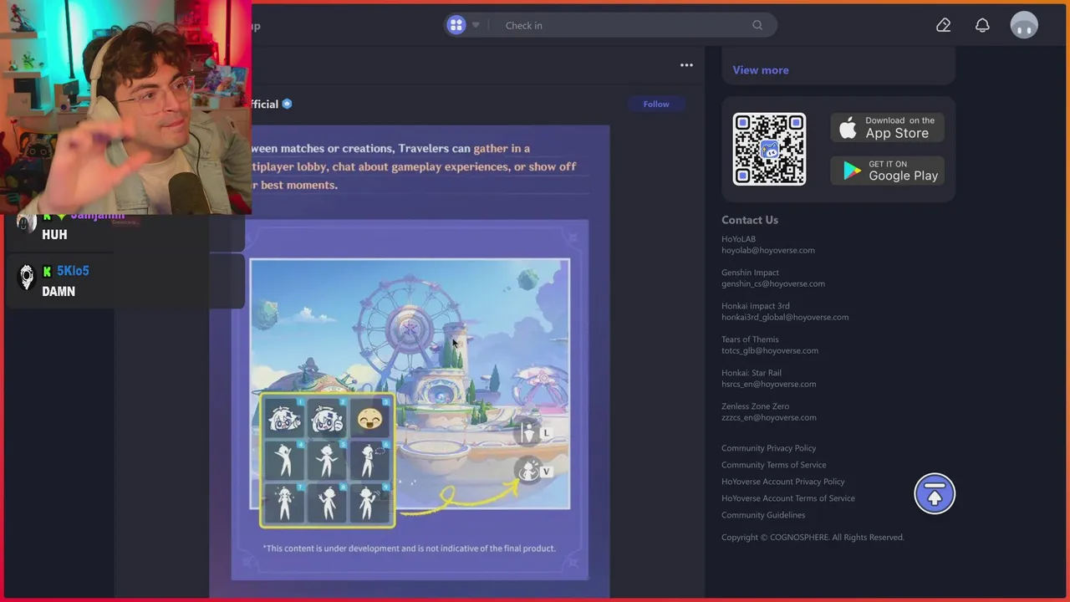This screenshot has height=602, width=1070.
Task: Download on the App Store button
Action: (888, 128)
